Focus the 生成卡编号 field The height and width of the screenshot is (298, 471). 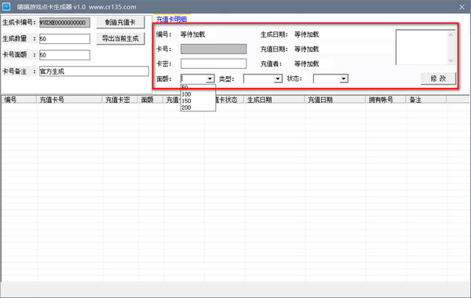click(64, 23)
